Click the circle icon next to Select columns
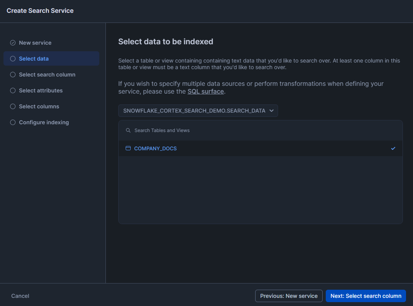Image resolution: width=413 pixels, height=306 pixels. [13, 106]
